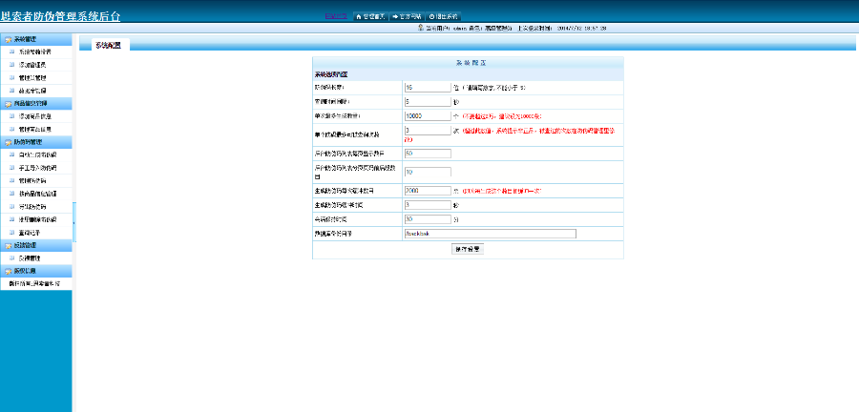Viewport: 859px width, 412px height.
Task: Click the 保存设置 button below the form
Action: coord(468,249)
